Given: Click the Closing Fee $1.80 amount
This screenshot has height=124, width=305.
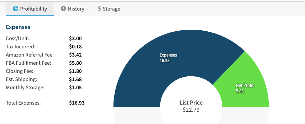Looking at the screenshot, I should (x=76, y=71).
